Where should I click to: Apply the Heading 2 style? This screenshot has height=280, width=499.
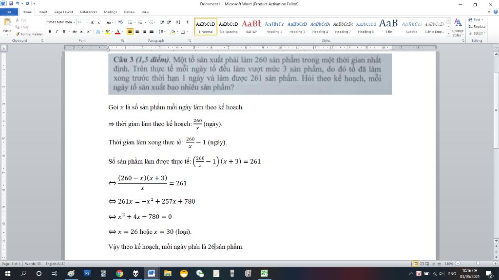pos(274,27)
